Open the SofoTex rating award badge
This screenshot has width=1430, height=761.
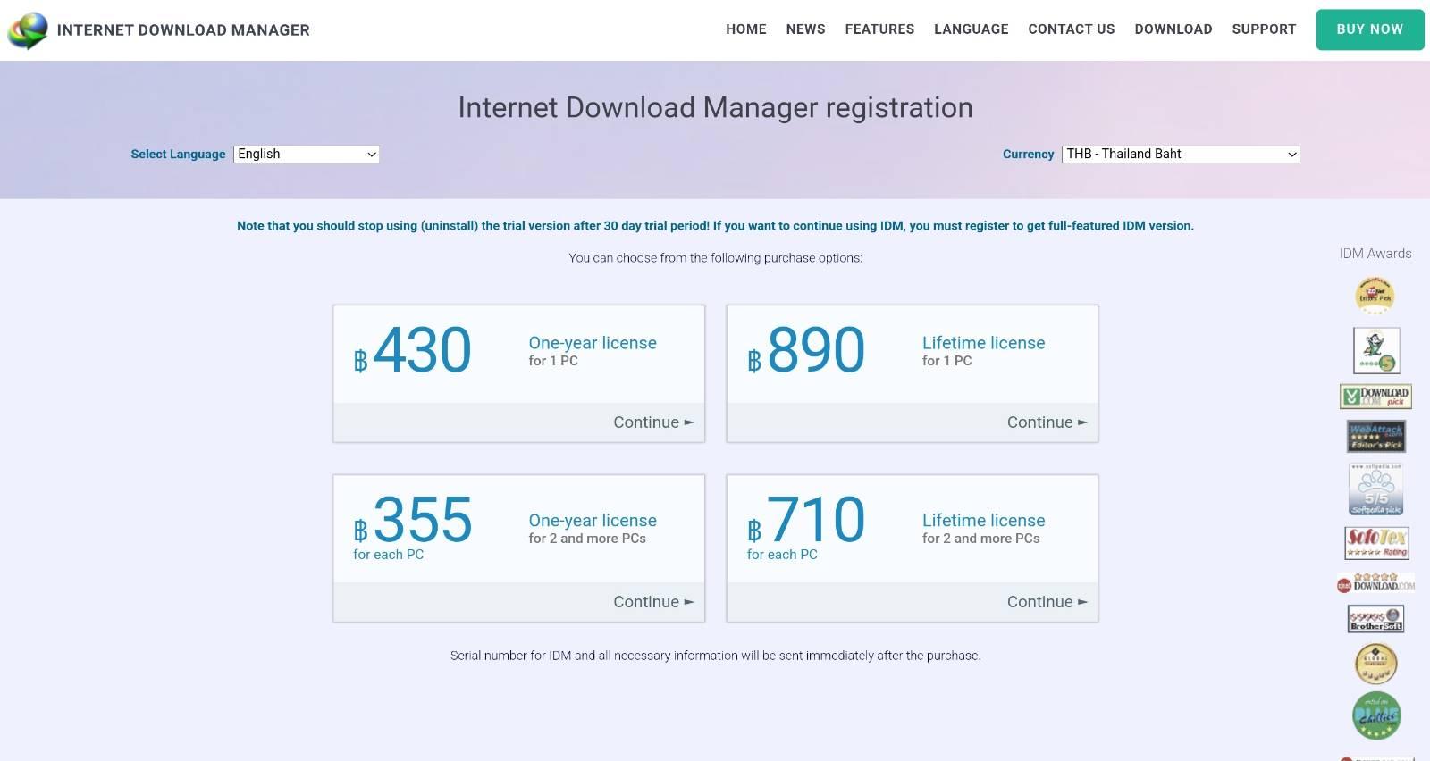(x=1376, y=542)
